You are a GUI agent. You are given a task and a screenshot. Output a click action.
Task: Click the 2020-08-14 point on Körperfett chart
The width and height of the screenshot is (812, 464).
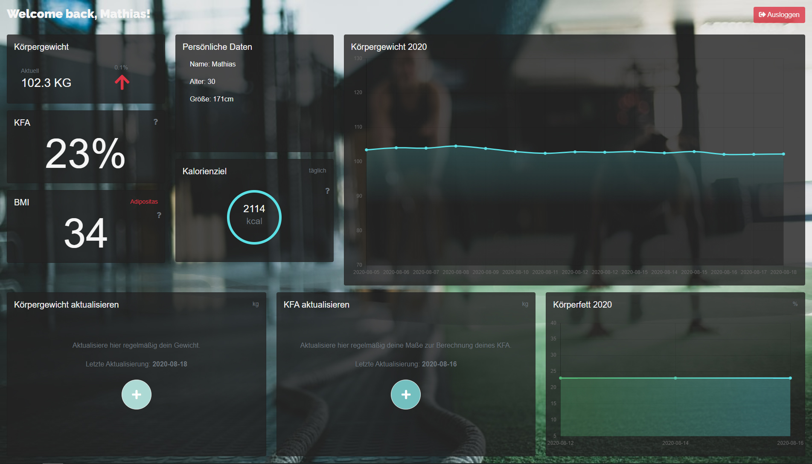click(675, 378)
